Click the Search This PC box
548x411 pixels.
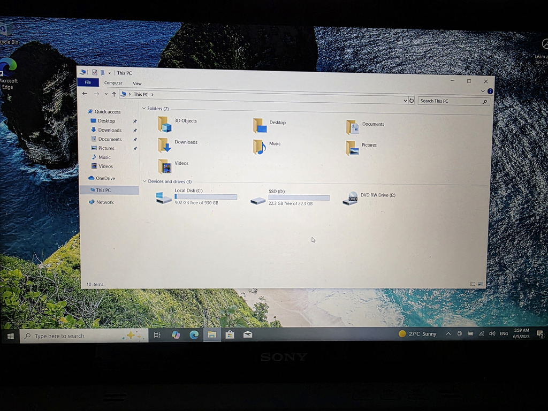pyautogui.click(x=453, y=101)
